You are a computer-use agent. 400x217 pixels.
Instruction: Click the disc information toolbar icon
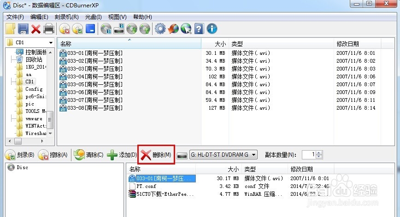point(106,29)
